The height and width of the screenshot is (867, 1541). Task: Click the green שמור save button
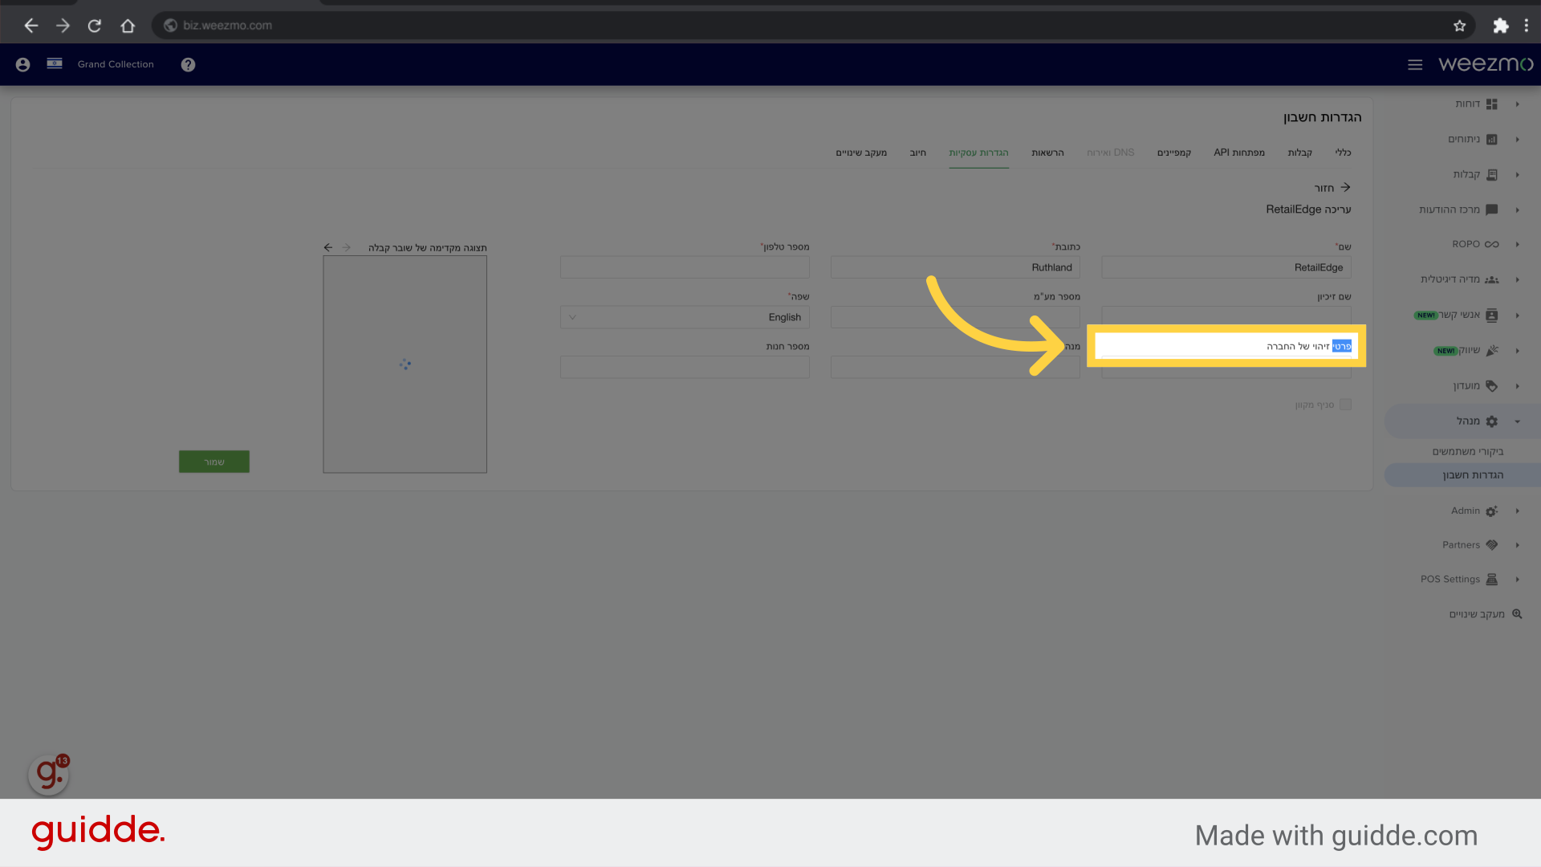pyautogui.click(x=214, y=462)
